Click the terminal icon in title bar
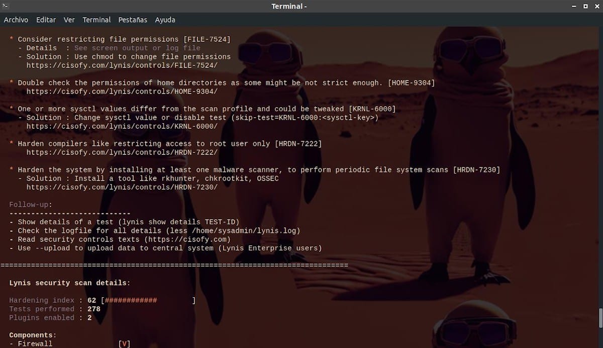Screen dimensions: 603x348 click(6, 6)
